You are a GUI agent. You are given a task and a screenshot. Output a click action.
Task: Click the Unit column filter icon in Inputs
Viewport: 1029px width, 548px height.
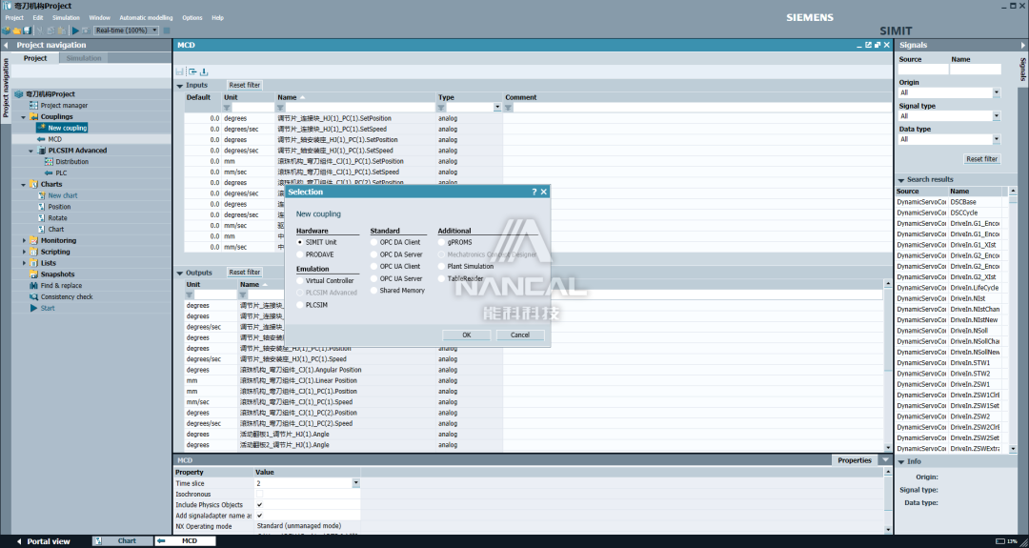tap(227, 108)
